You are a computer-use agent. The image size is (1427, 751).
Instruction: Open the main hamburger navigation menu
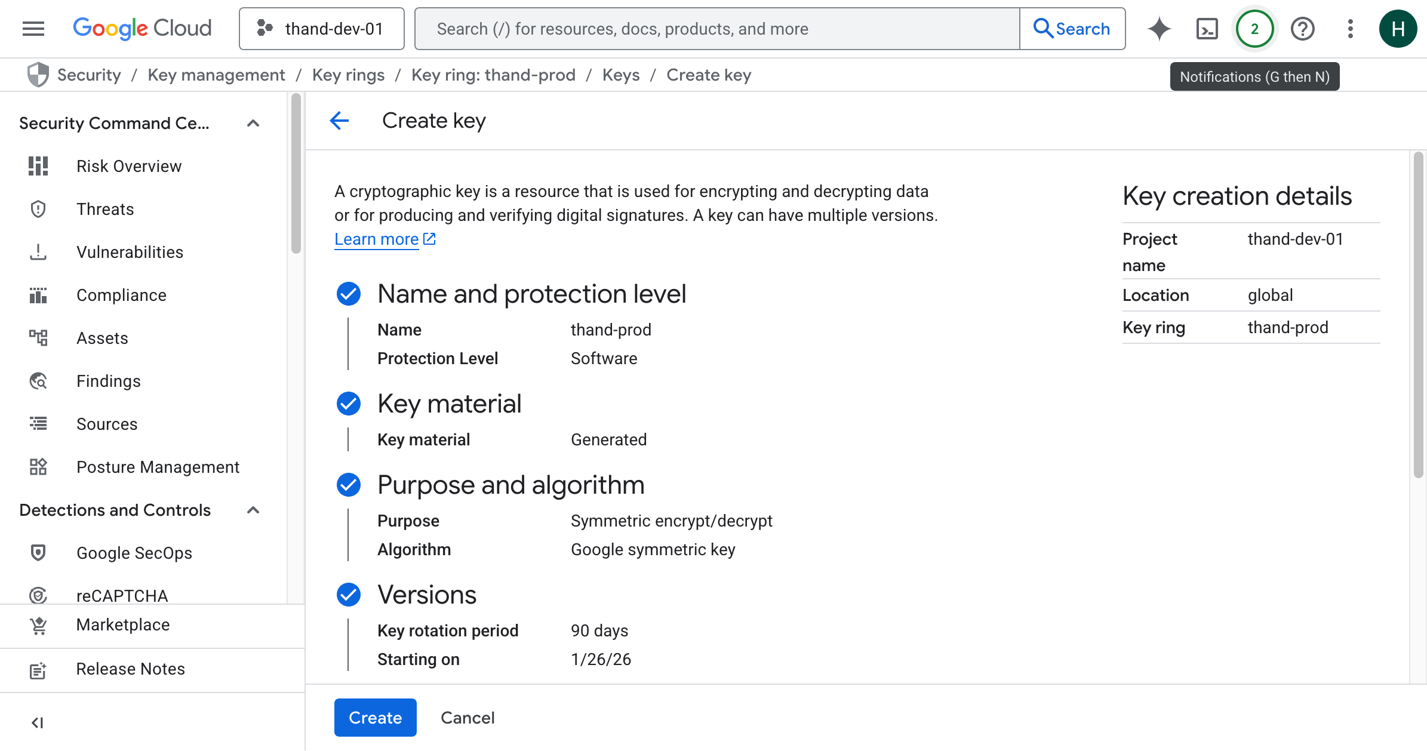[x=33, y=29]
